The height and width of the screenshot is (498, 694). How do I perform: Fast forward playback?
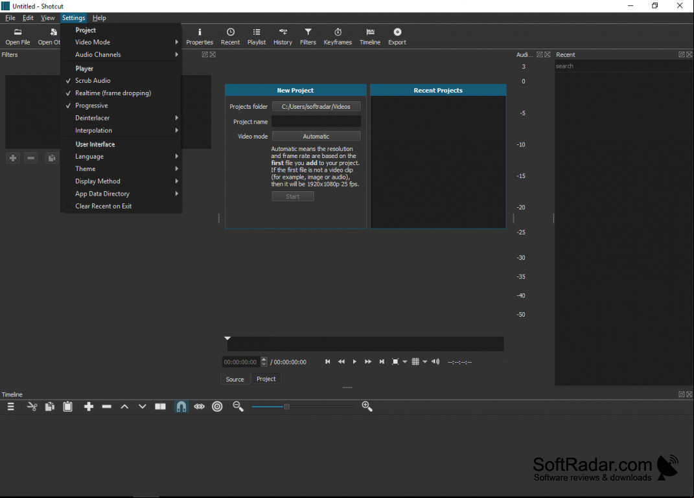click(368, 362)
